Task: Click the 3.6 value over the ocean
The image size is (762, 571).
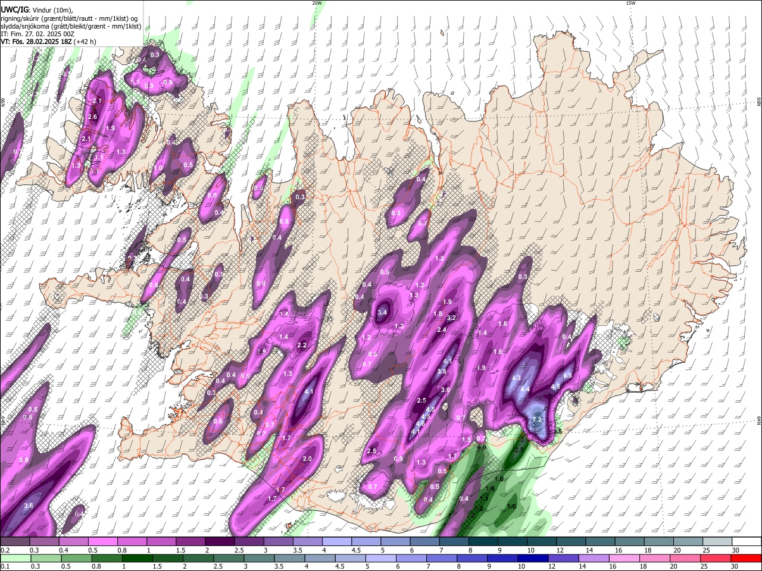Action: click(28, 506)
